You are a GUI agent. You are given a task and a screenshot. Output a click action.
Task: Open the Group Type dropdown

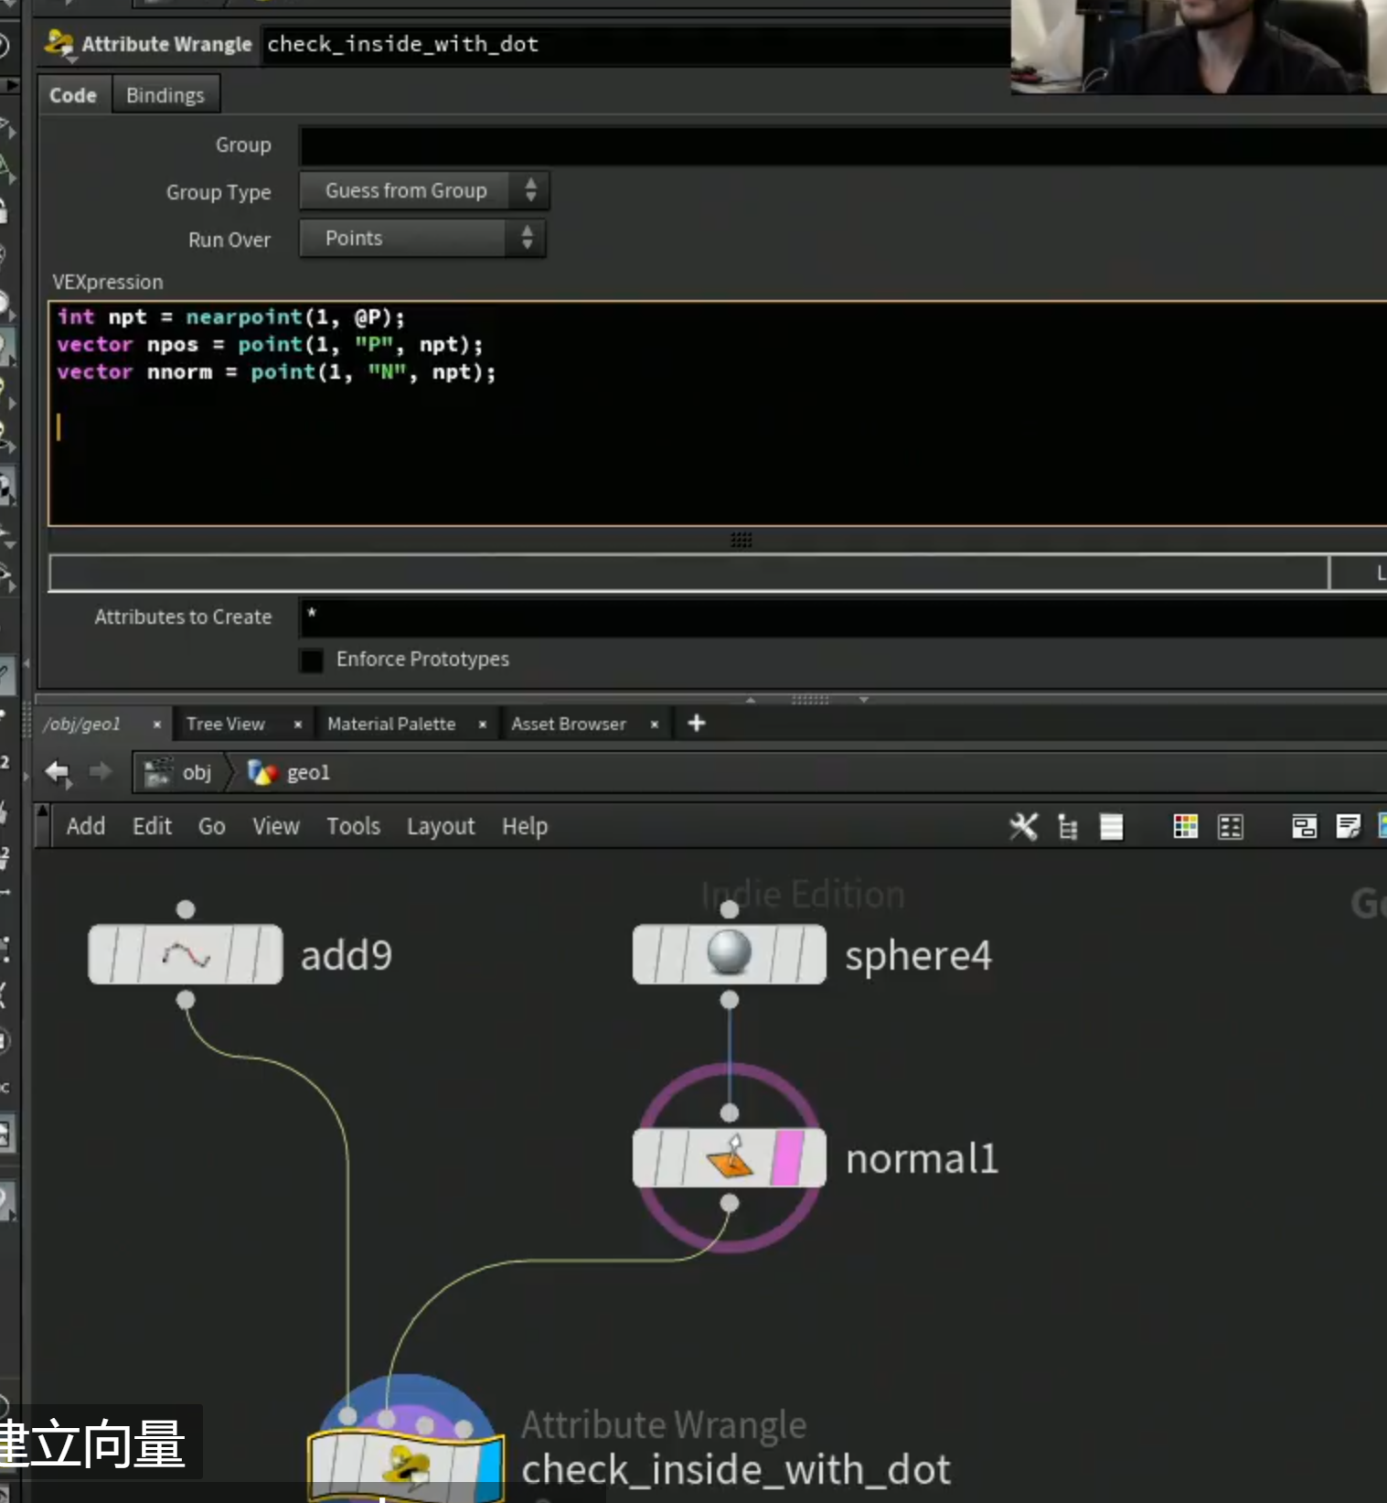[x=424, y=190]
